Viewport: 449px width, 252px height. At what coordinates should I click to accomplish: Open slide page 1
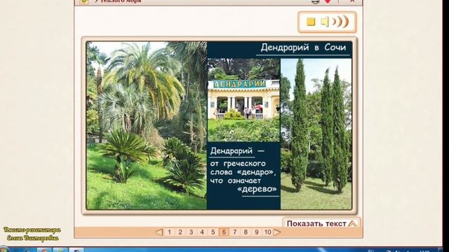click(x=169, y=232)
